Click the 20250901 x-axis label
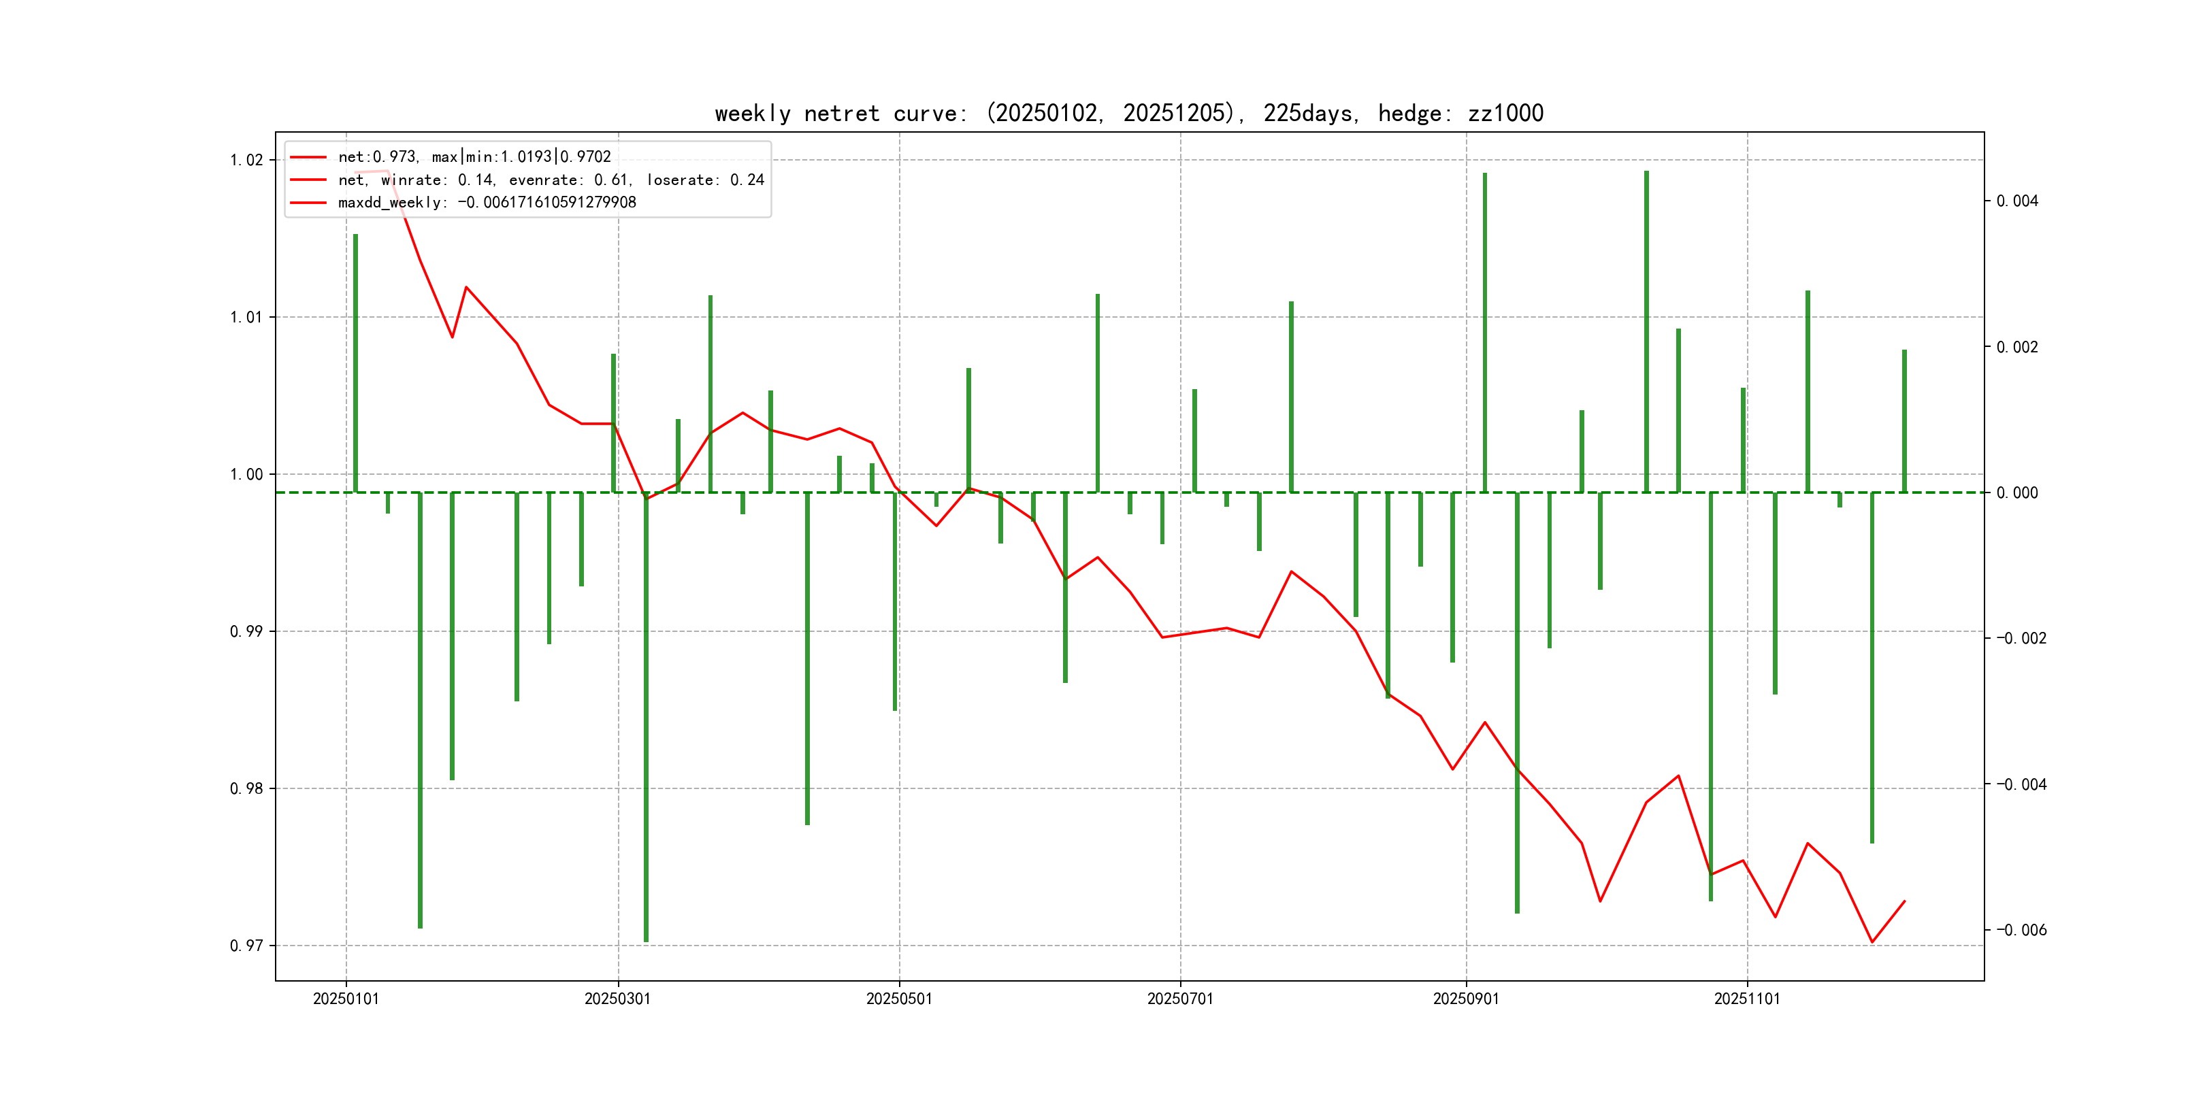This screenshot has width=2205, height=1102. click(1465, 999)
